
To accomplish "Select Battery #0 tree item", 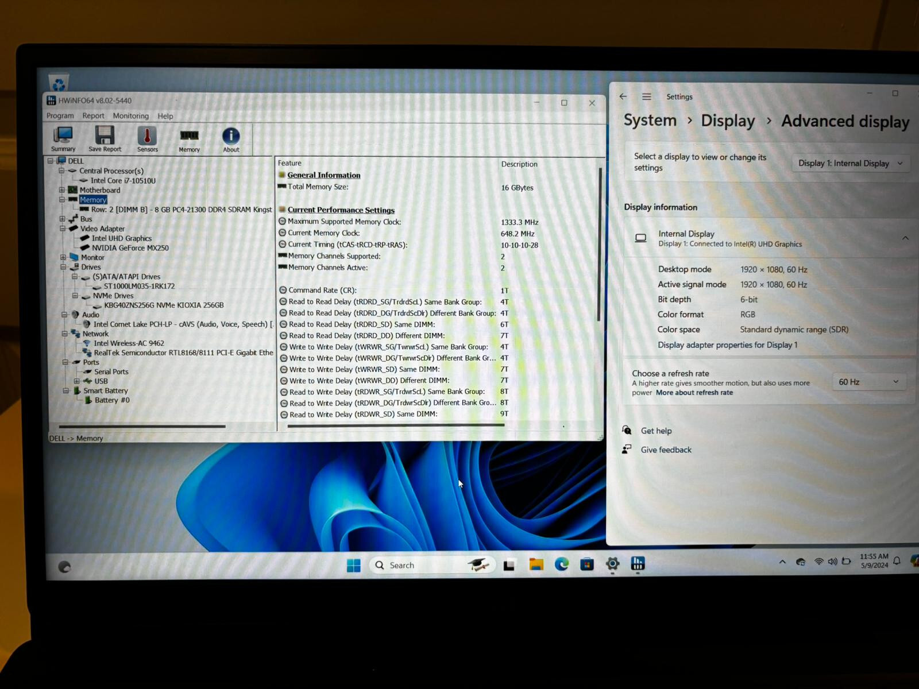I will pyautogui.click(x=112, y=400).
